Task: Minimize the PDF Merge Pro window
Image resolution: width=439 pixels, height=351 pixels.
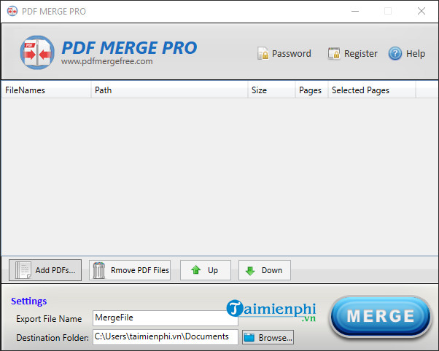Action: (x=354, y=11)
